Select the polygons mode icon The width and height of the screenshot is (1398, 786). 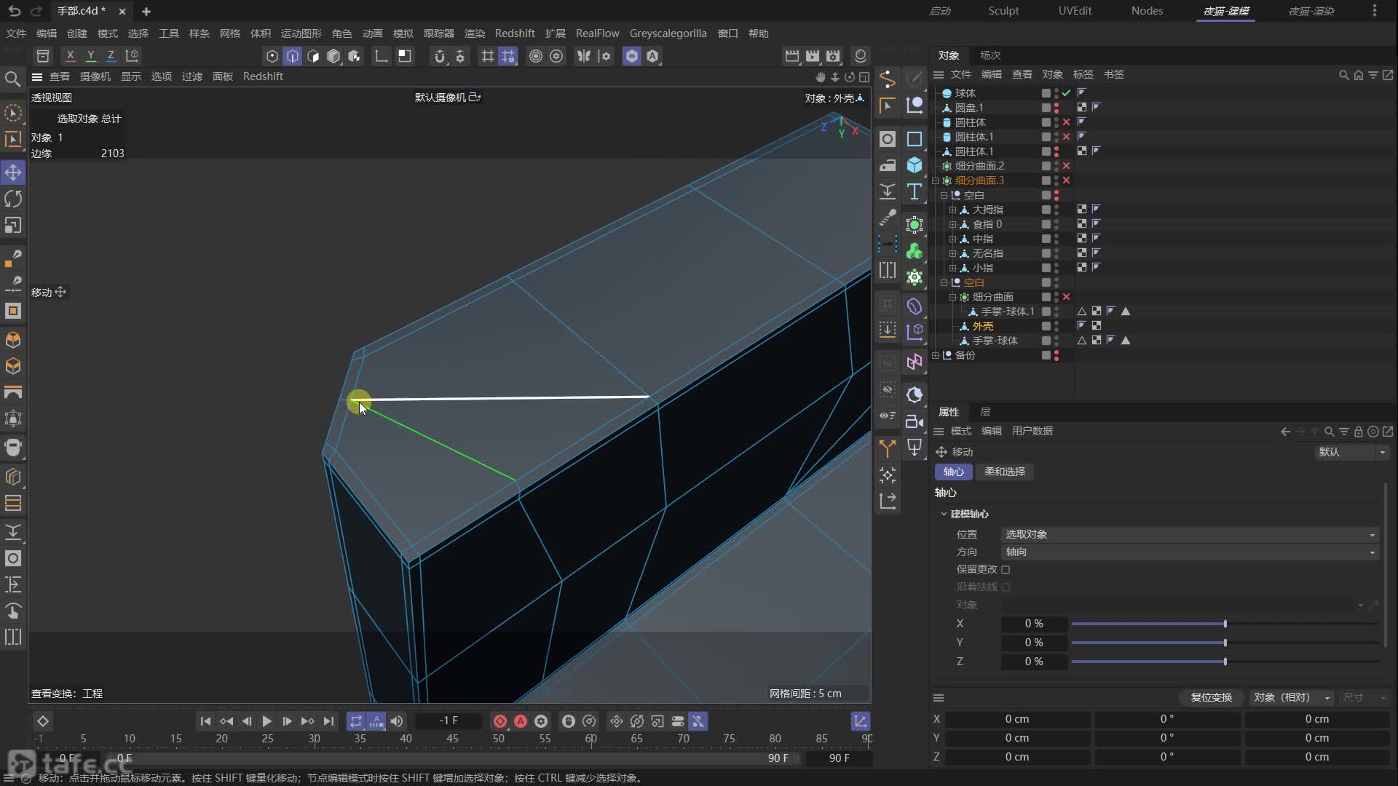(313, 56)
